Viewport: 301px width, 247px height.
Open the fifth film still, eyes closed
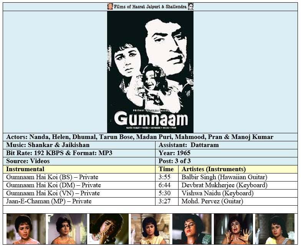click(192, 229)
